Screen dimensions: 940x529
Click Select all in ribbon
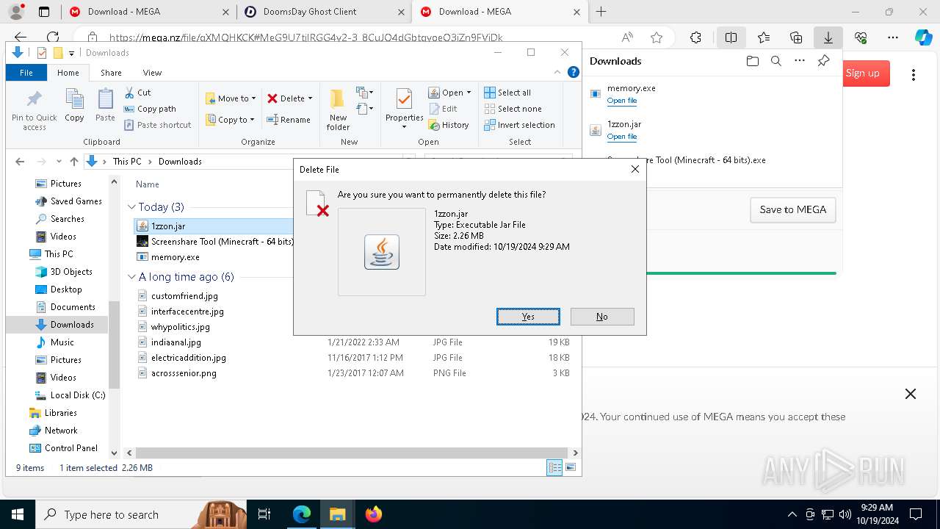(x=507, y=93)
